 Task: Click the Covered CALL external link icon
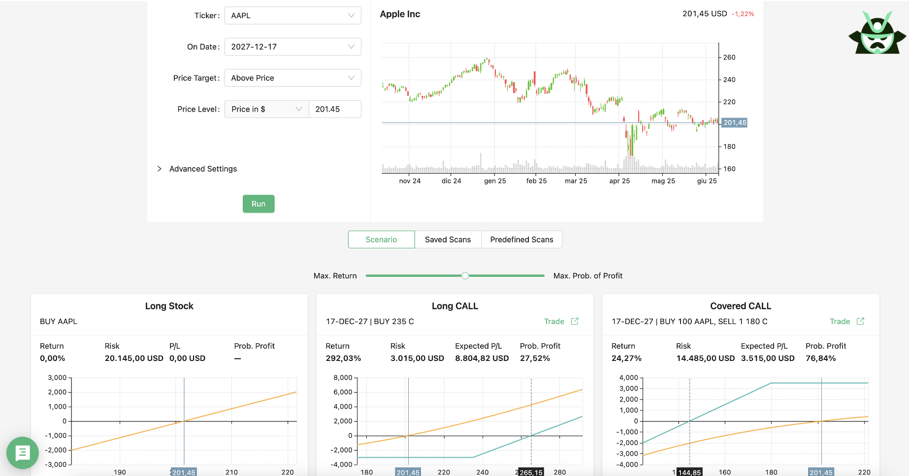pos(860,321)
